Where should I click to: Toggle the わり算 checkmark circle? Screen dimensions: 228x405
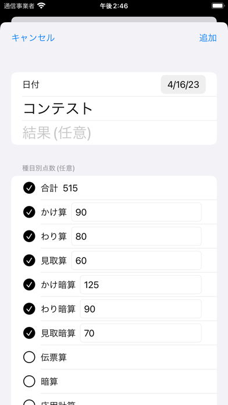point(29,236)
